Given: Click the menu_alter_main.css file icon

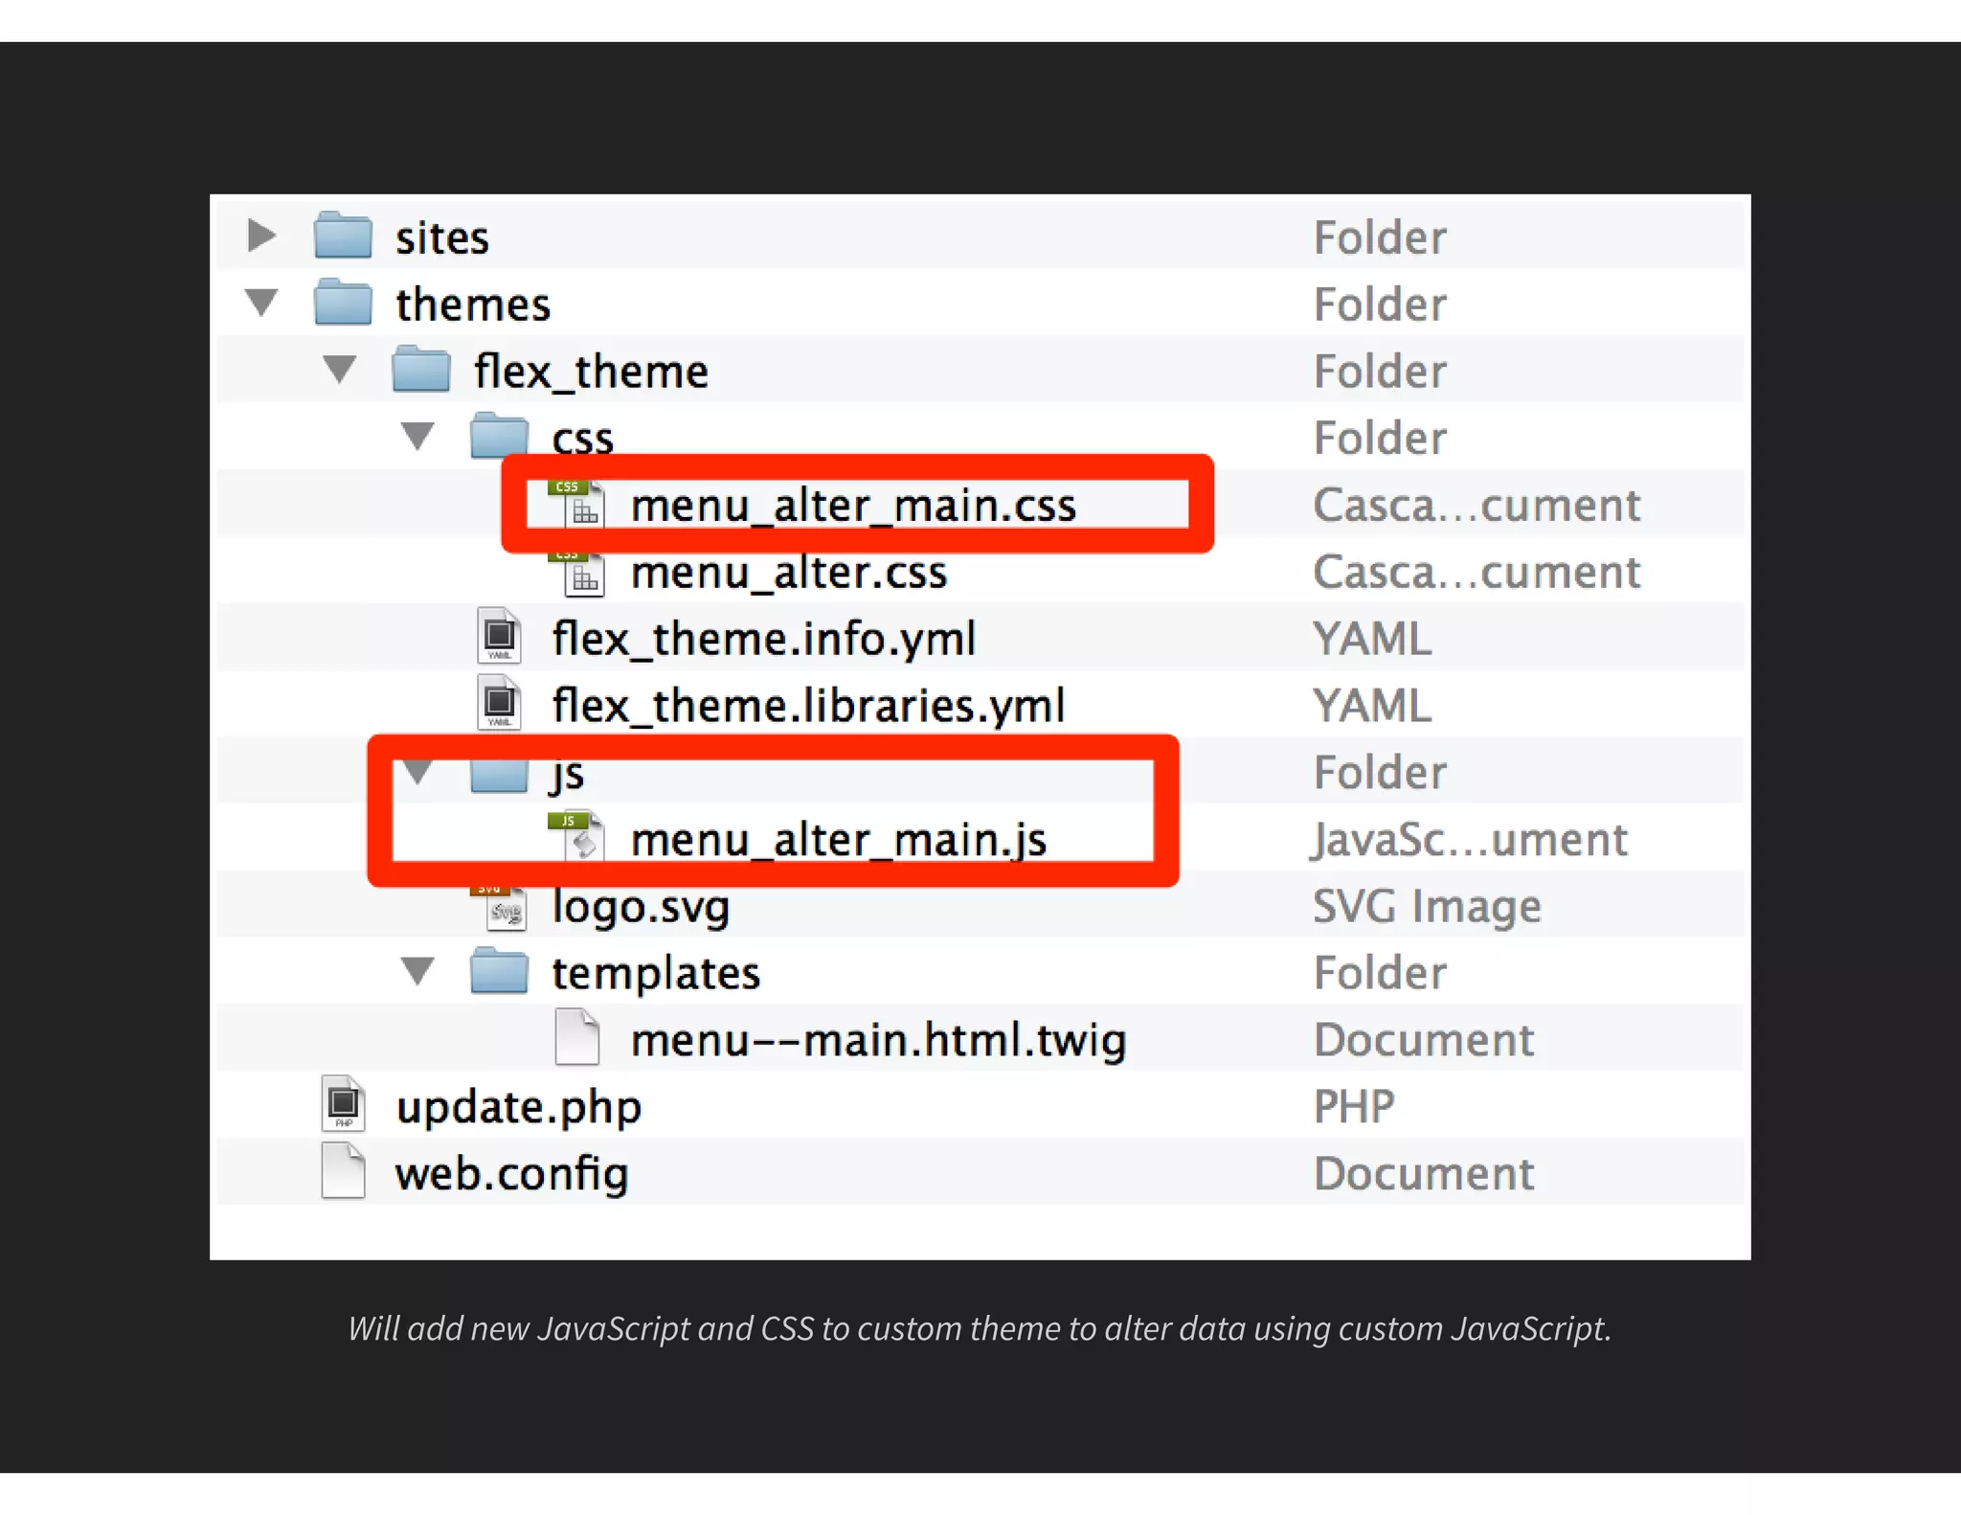Looking at the screenshot, I should point(576,504).
